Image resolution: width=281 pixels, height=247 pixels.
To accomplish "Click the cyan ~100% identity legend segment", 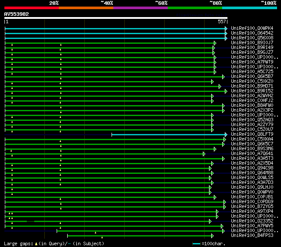I will [249, 8].
